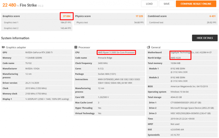Image resolution: width=219 pixels, height=138 pixels.
Task: Click Drive 1 value CT1000MX500SSD1
Action: point(186,102)
